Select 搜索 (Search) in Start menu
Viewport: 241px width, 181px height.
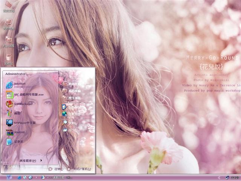click(x=72, y=123)
